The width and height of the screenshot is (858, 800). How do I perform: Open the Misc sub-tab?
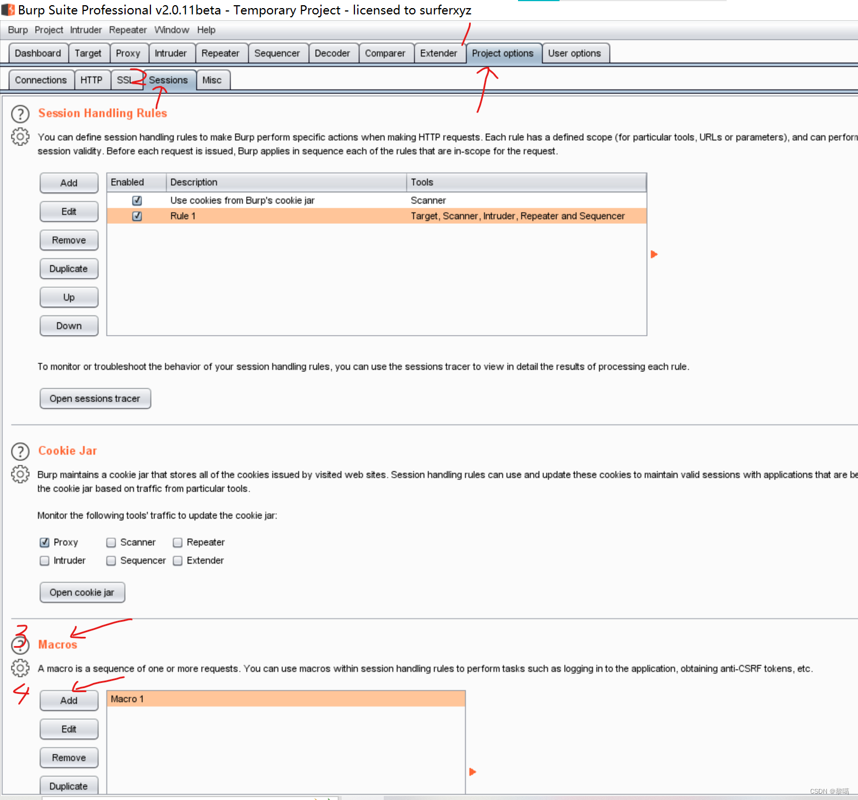pyautogui.click(x=212, y=80)
